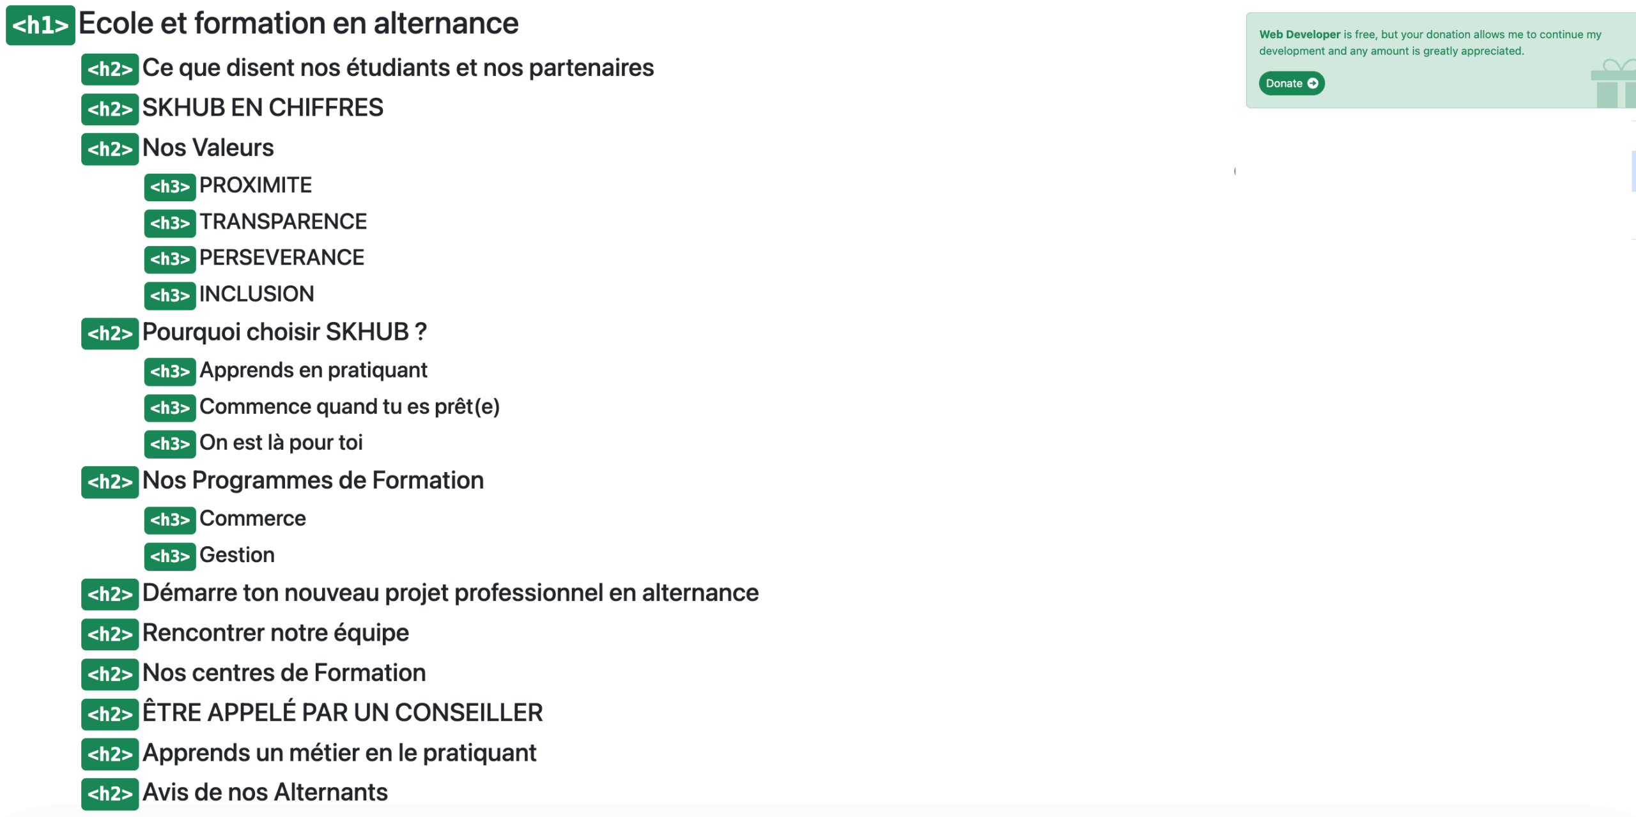Click the Ce que disent nos étudiants heading

tap(397, 68)
